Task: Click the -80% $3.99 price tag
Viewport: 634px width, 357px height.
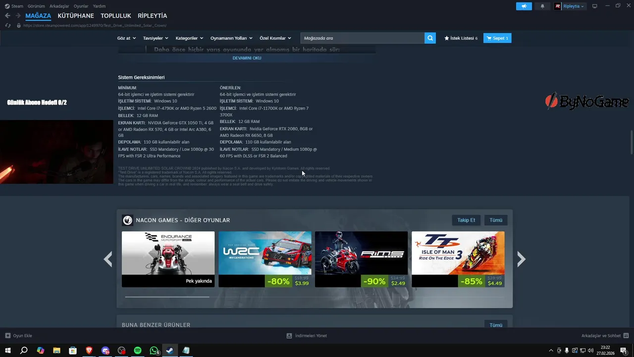Action: (288, 281)
